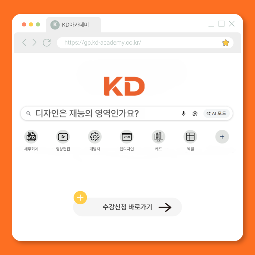
Task: Click the magnifier icon in search box
Action: (28, 113)
